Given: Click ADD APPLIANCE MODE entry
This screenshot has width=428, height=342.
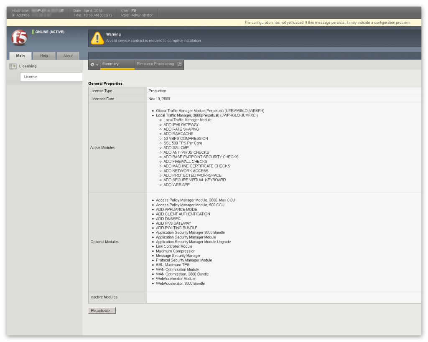Looking at the screenshot, I should (177, 210).
